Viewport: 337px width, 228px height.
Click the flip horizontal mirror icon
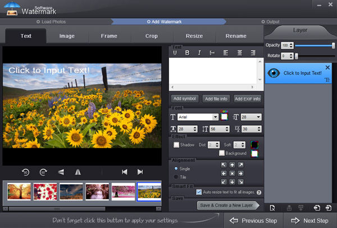pyautogui.click(x=78, y=172)
